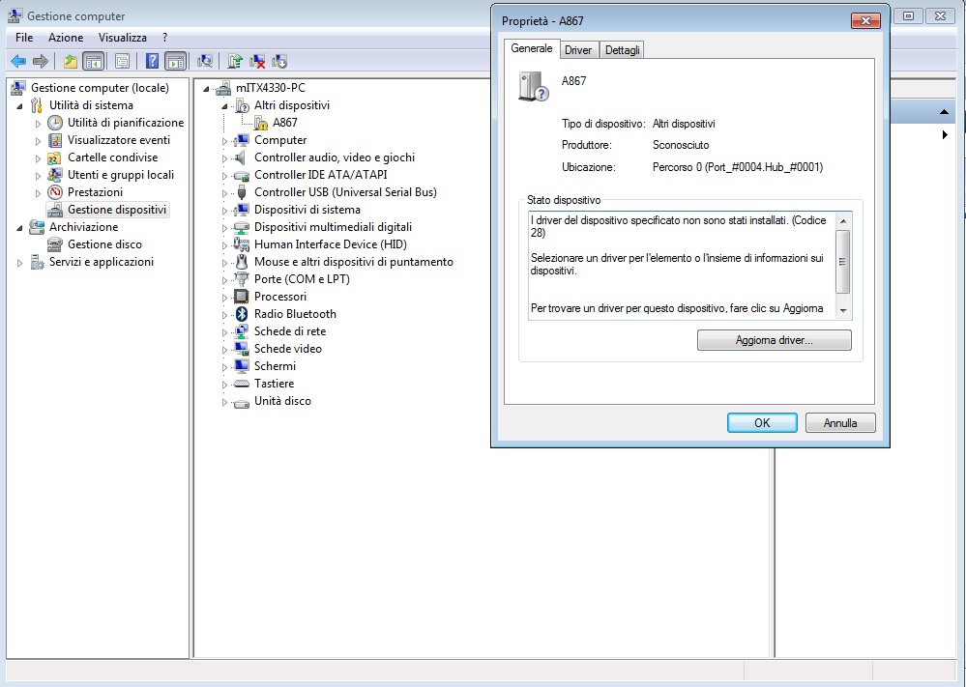Toggle the Show/Hide action pane toolbar icon
Image resolution: width=966 pixels, height=687 pixels.
click(x=176, y=61)
